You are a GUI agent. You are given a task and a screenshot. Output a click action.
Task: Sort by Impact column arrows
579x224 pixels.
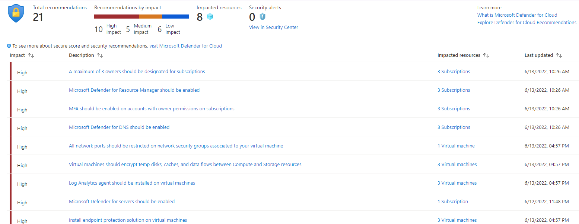(x=31, y=55)
